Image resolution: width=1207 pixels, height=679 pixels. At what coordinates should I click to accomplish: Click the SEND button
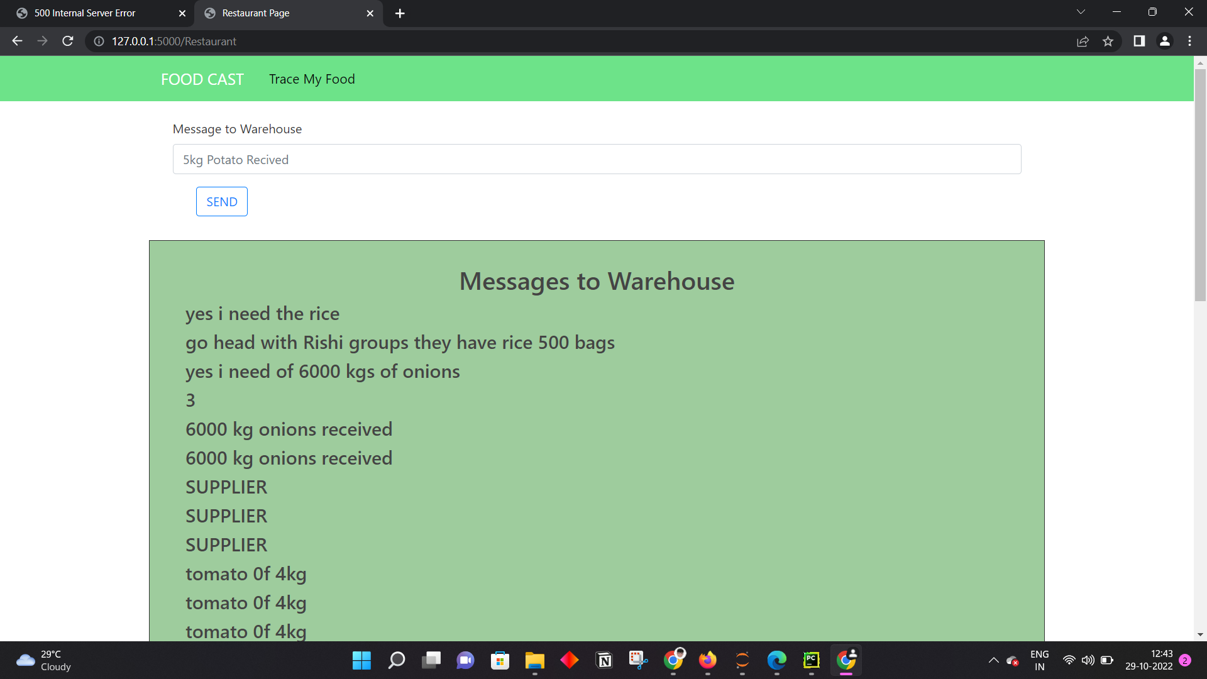tap(221, 202)
